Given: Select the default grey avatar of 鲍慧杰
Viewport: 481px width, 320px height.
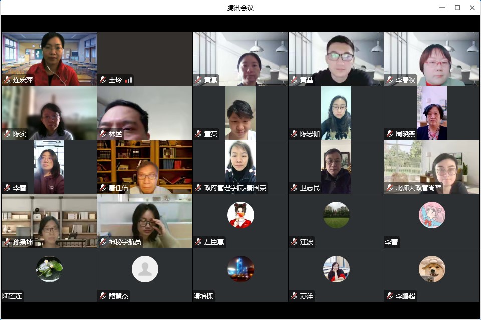Looking at the screenshot, I should pyautogui.click(x=145, y=269).
